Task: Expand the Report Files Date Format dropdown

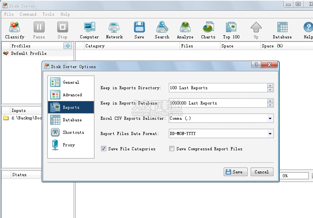Action: point(270,133)
